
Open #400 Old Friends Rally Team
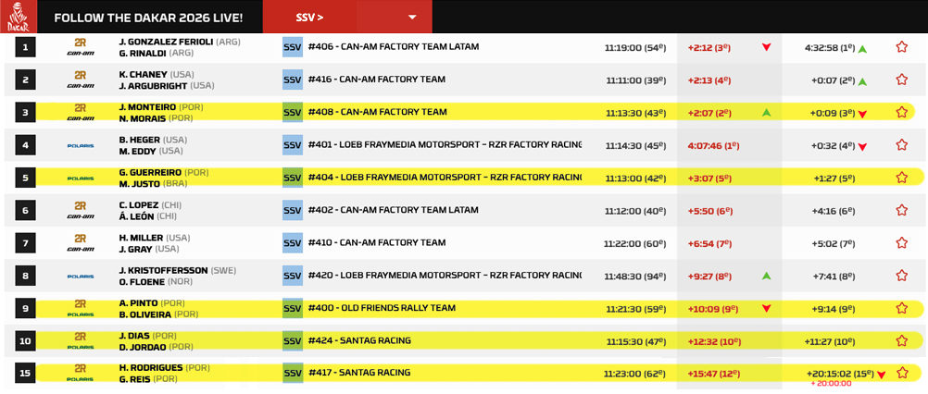pos(382,307)
